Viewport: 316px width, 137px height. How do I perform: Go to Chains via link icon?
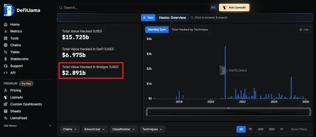(6, 45)
